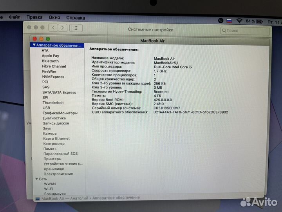
Task: Open the Окно menu
Action: pyautogui.click(x=54, y=18)
